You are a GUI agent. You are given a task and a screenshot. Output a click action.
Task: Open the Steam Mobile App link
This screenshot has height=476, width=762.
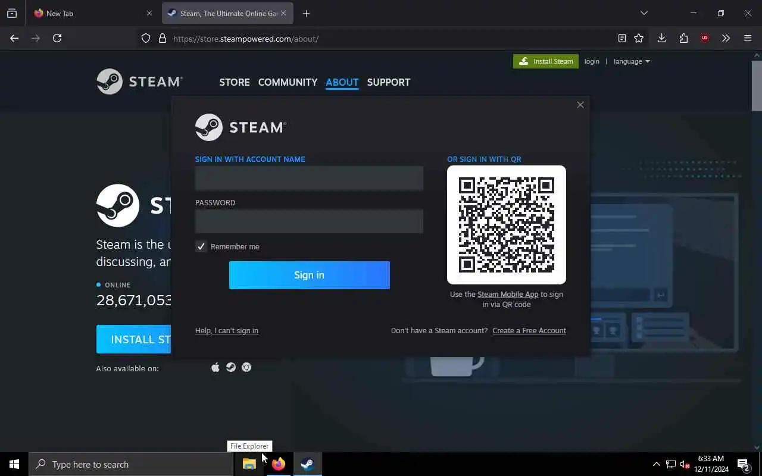pyautogui.click(x=508, y=294)
